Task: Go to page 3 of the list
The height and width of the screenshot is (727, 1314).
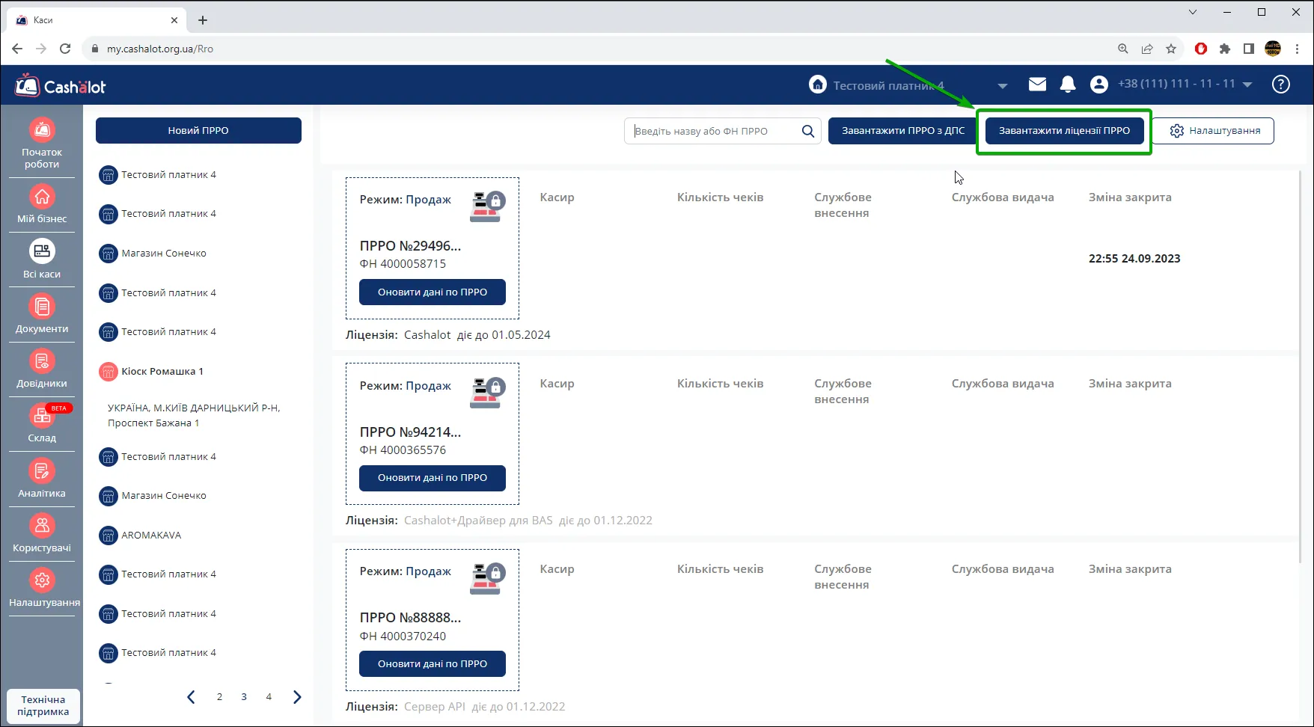Action: (244, 697)
